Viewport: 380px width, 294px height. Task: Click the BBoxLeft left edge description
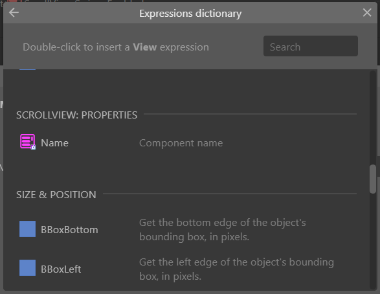click(236, 269)
